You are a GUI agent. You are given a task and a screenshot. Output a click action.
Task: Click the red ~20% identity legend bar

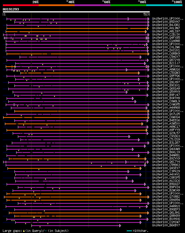[21, 5]
